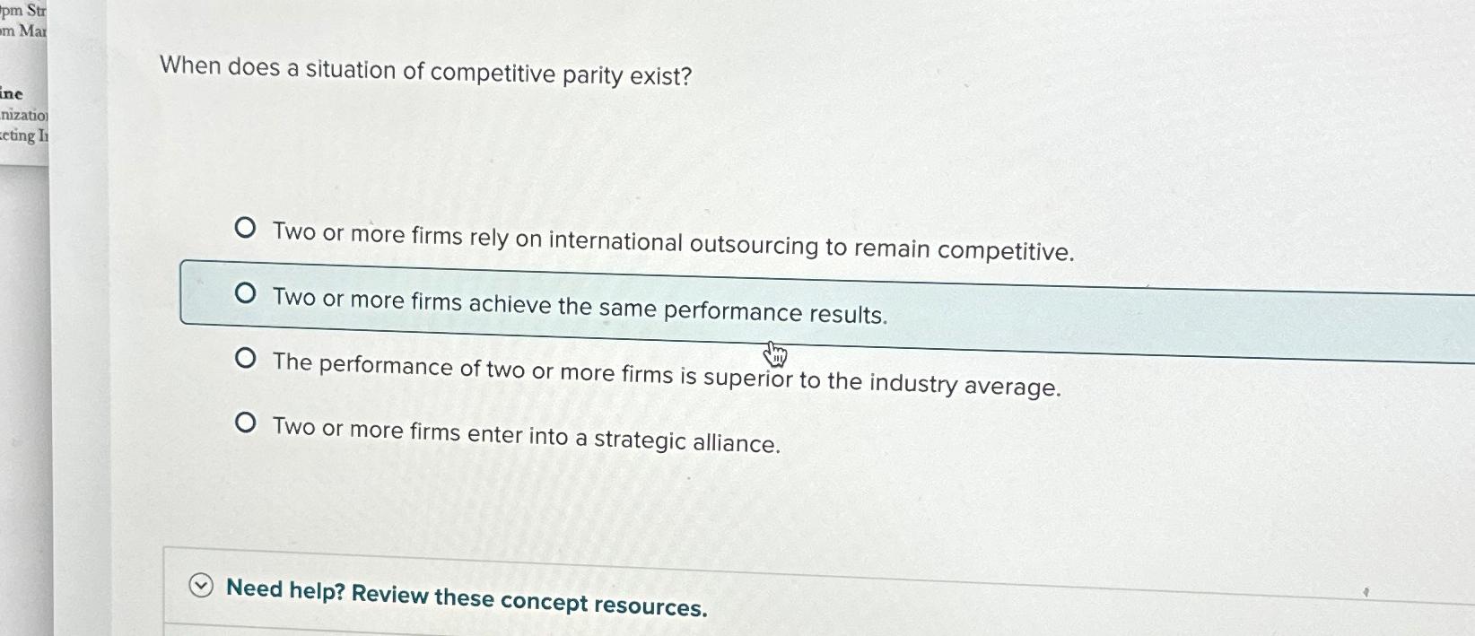Select the second answer option's radio circle
This screenshot has width=1475, height=636.
[x=244, y=291]
